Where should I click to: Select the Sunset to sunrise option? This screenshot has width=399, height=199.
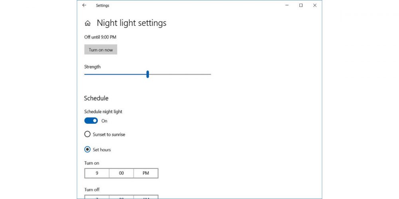87,135
